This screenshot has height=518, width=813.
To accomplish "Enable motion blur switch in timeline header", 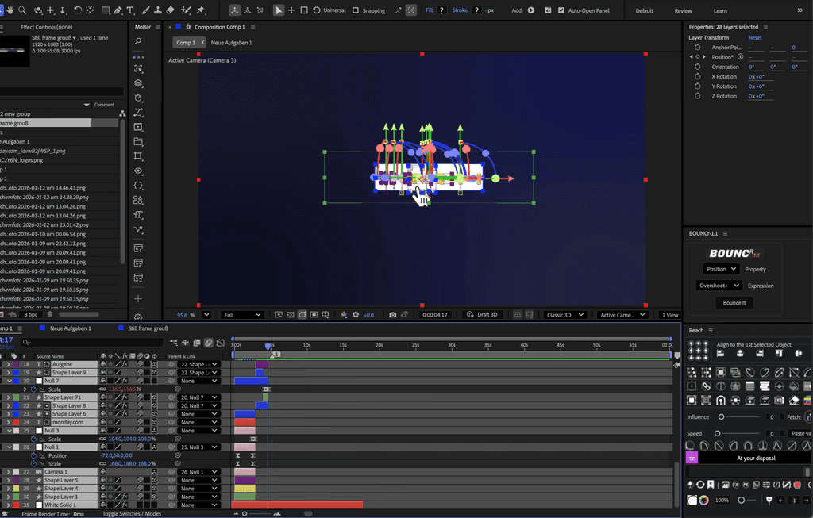I will point(209,343).
